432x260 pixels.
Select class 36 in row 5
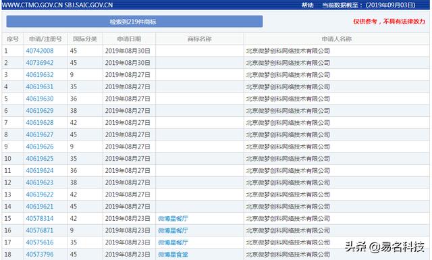(x=74, y=99)
